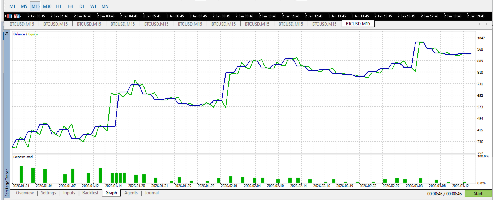Screen dimensions: 493x200
Task: Click the 2 Jan 12:45 time label
Action: pyautogui.click(x=314, y=16)
